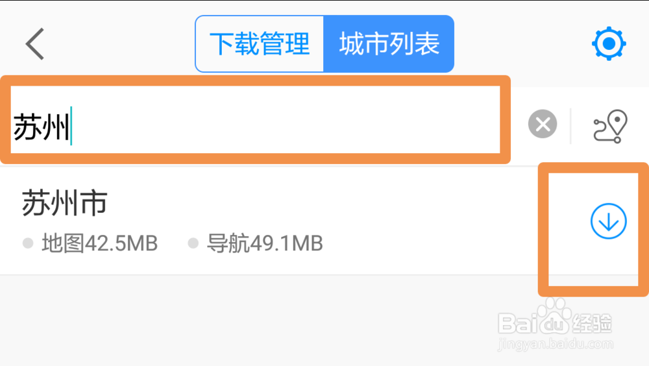Place cursor after 苏州 text in search
Image resolution: width=649 pixels, height=366 pixels.
[x=72, y=127]
